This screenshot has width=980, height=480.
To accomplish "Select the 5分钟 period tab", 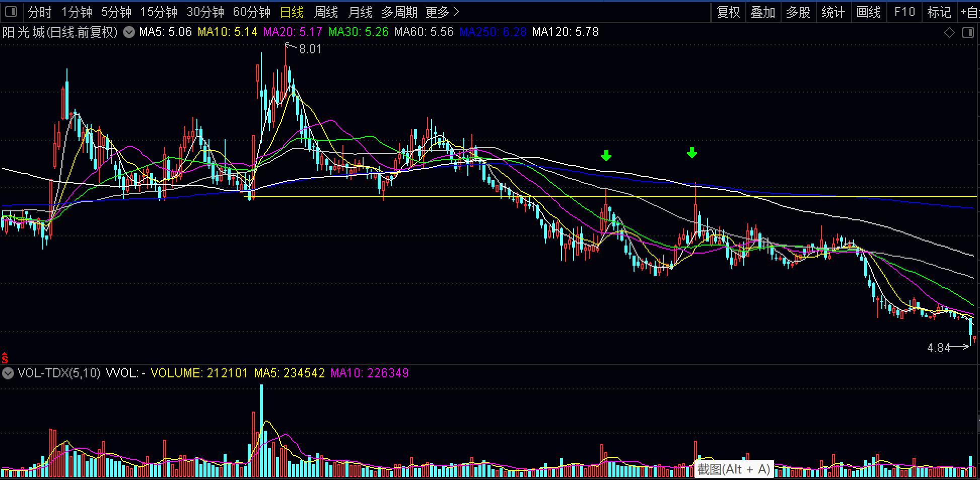I will (x=116, y=12).
